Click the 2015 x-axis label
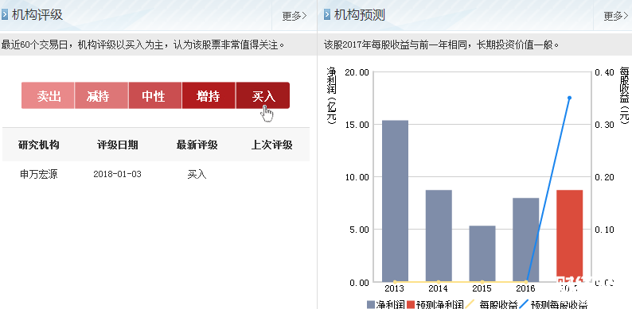 click(482, 288)
